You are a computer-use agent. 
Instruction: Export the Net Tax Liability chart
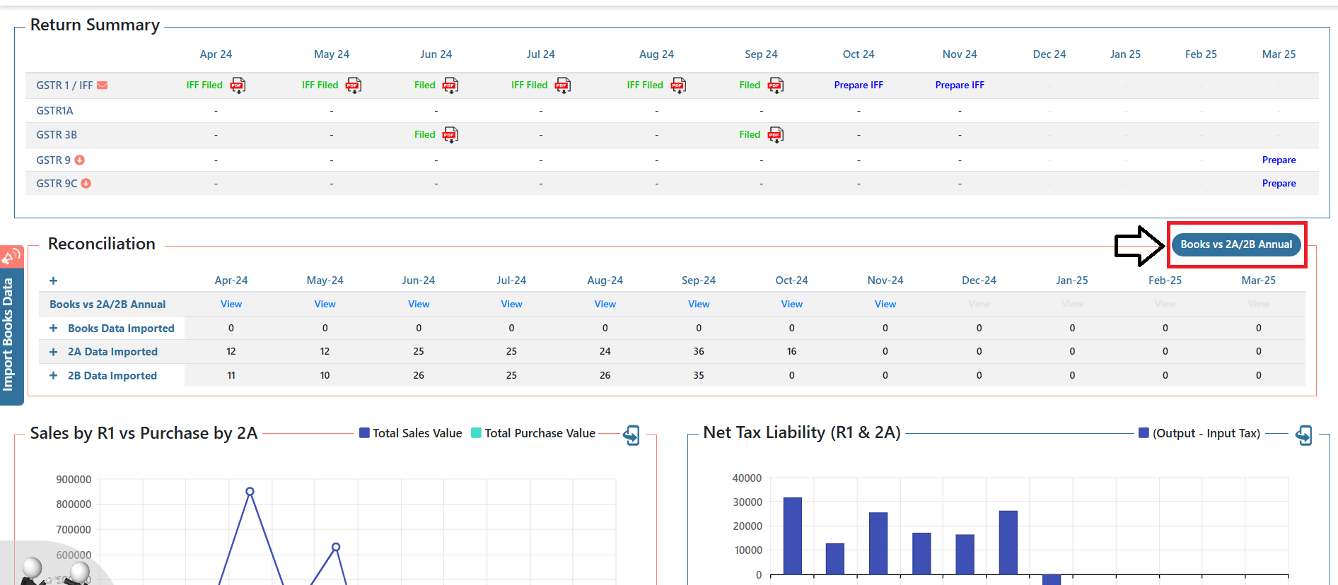(x=1304, y=435)
